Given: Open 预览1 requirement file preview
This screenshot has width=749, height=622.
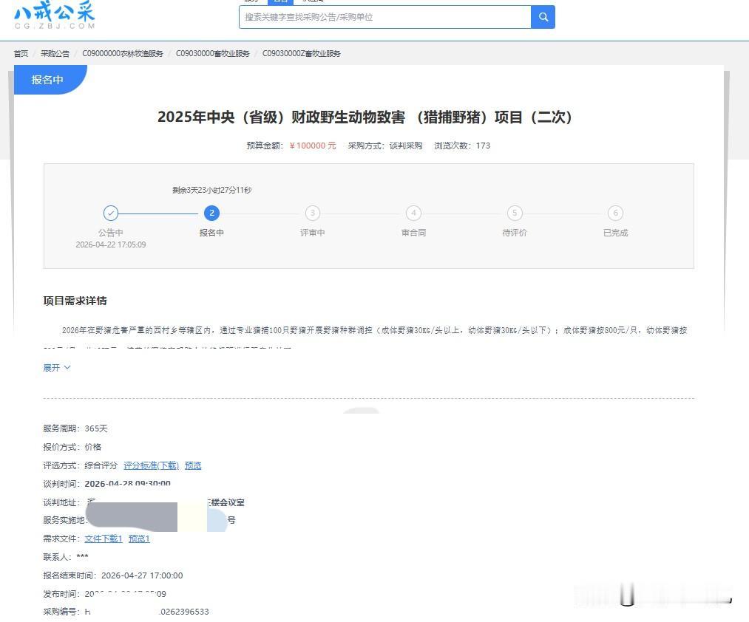Looking at the screenshot, I should click(x=140, y=539).
